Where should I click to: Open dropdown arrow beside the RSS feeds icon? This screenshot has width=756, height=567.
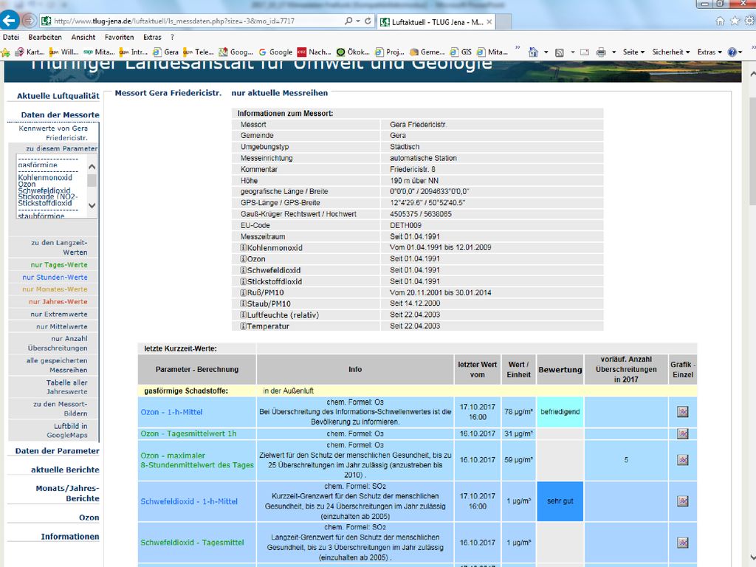coord(572,52)
